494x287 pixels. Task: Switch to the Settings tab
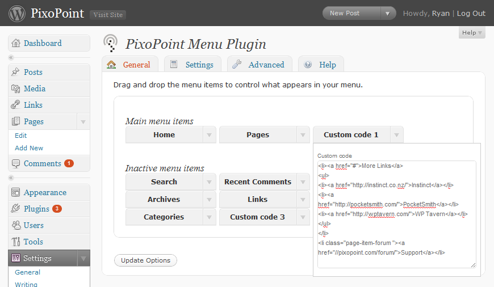point(193,65)
